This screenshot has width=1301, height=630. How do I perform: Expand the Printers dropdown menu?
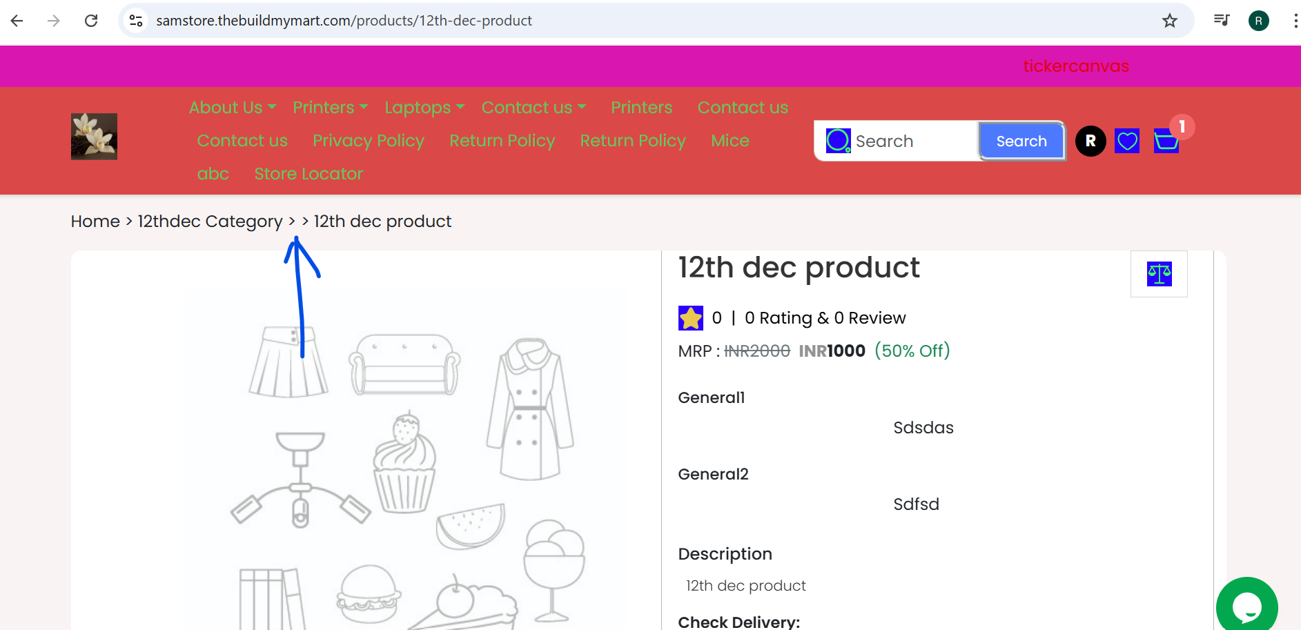[330, 108]
